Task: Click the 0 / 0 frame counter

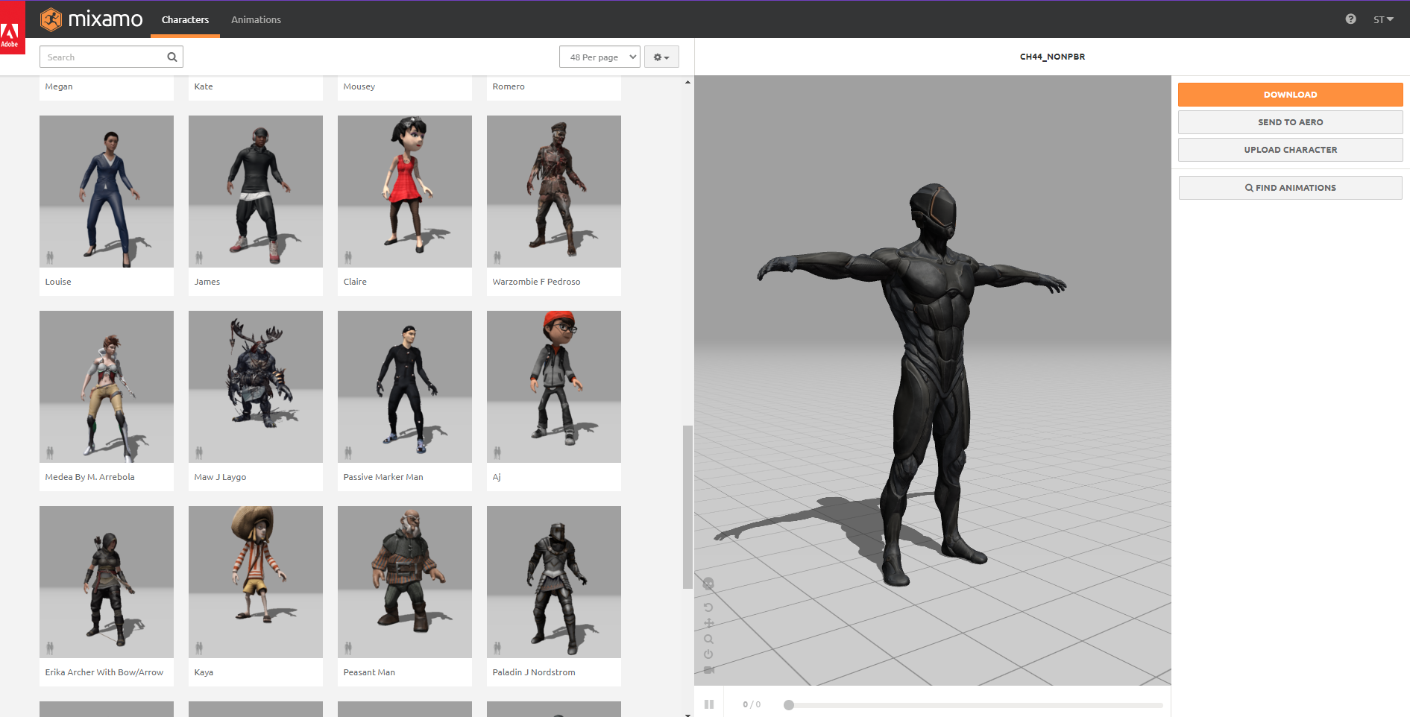Action: [752, 704]
